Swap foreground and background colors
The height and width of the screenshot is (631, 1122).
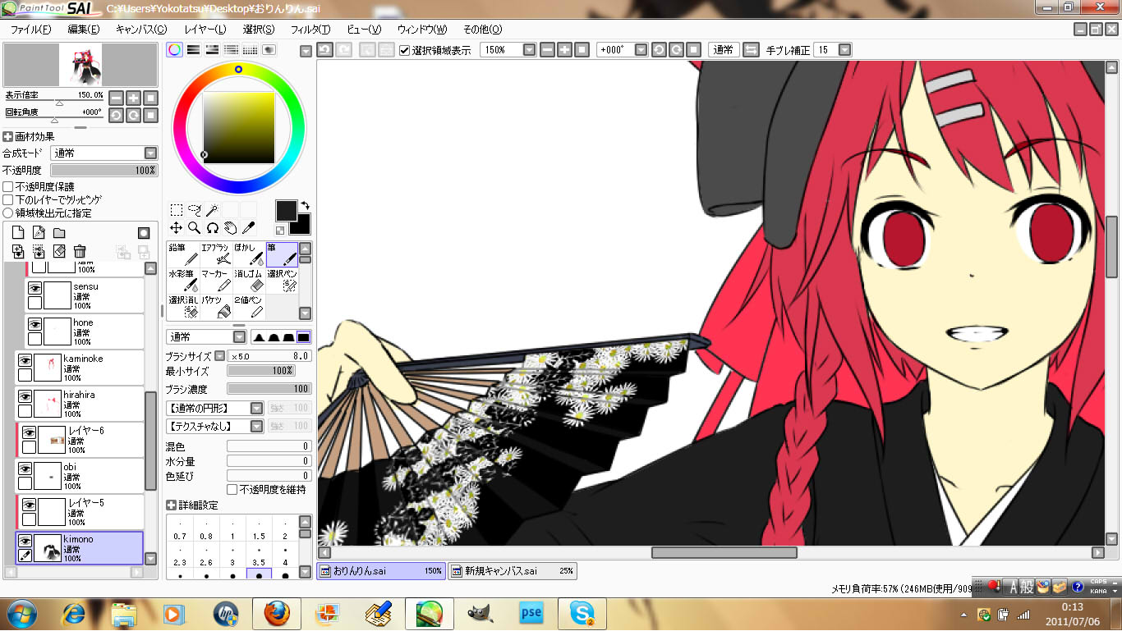[305, 204]
